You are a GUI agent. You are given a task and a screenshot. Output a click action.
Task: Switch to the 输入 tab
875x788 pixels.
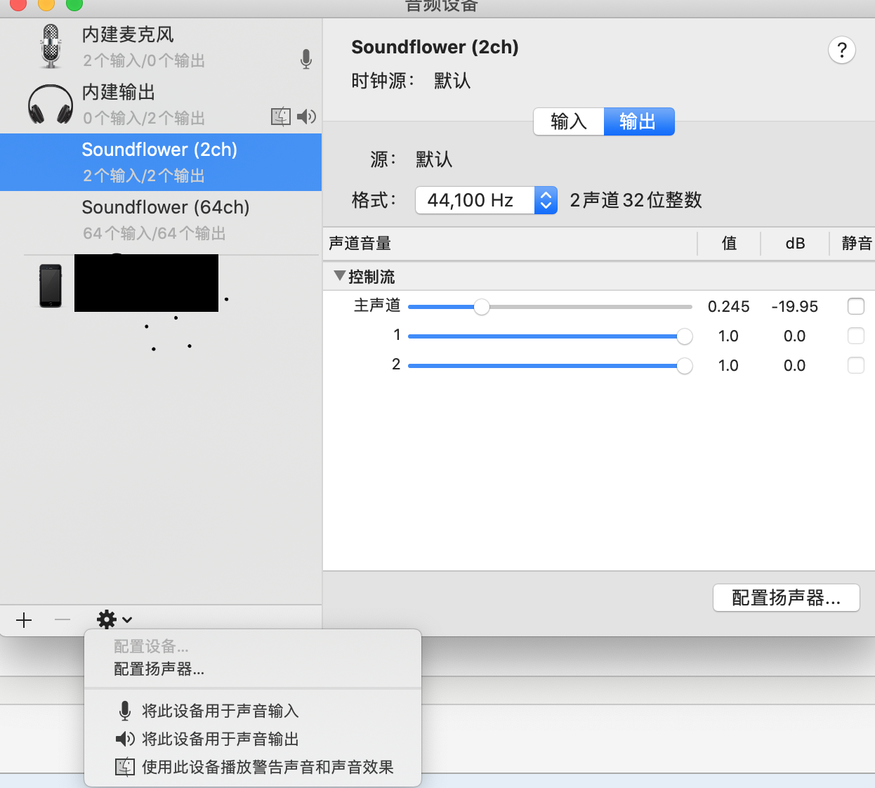coord(569,122)
